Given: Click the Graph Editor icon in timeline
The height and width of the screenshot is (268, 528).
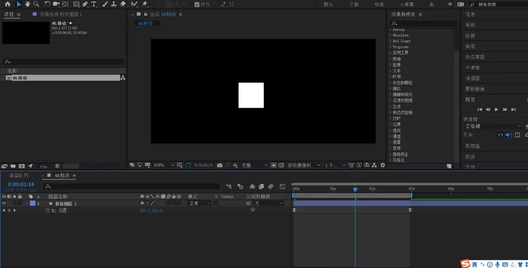Looking at the screenshot, I should pos(283,186).
